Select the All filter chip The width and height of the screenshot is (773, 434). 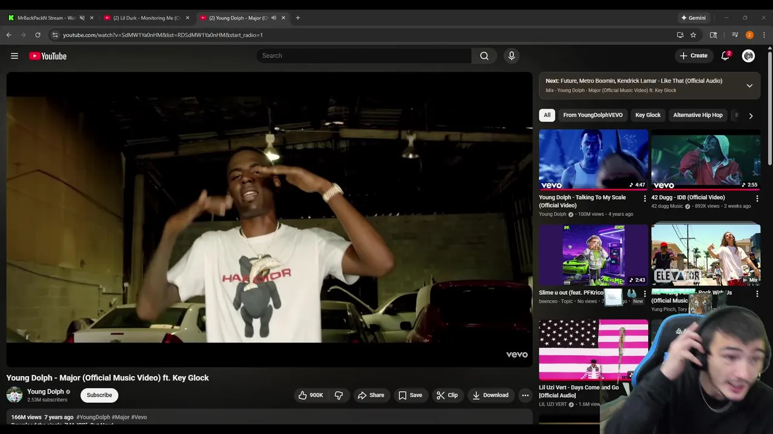(x=547, y=115)
